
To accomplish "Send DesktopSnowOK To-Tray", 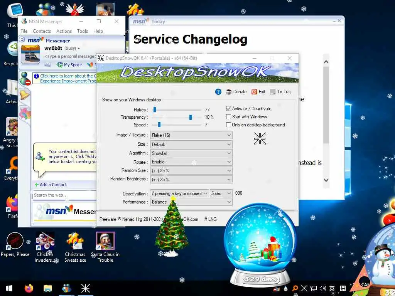I will 281,92.
